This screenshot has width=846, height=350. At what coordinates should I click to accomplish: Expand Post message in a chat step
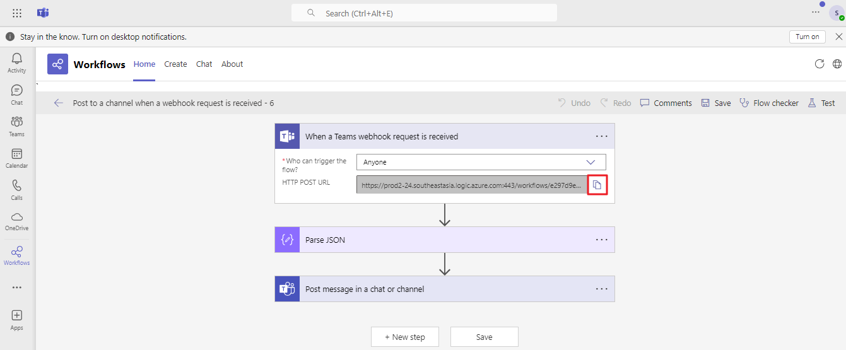tap(445, 289)
